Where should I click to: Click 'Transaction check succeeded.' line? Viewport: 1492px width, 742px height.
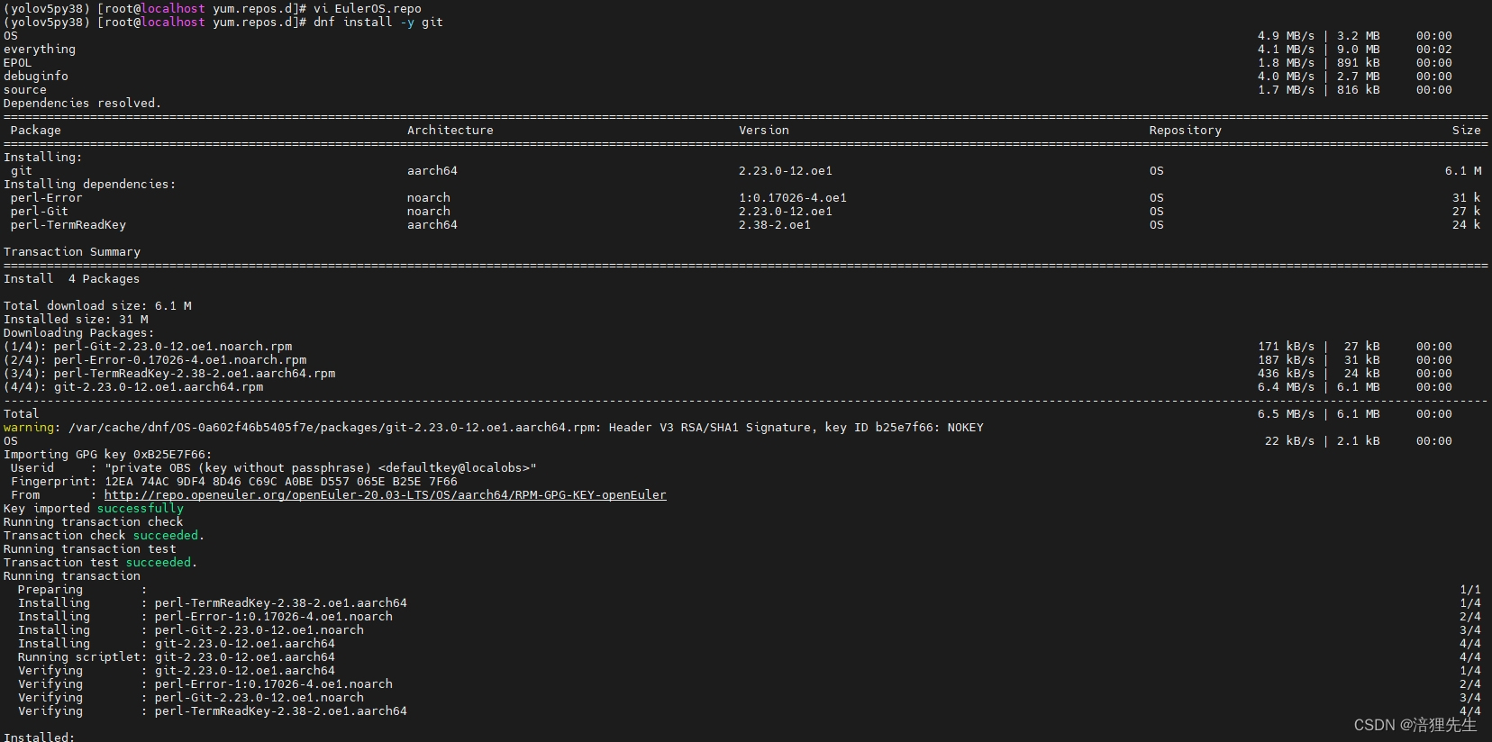(x=105, y=536)
